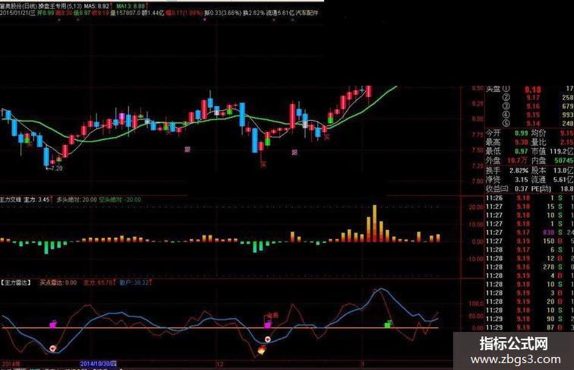Click the deepest green bar in histogram

pos(46,248)
